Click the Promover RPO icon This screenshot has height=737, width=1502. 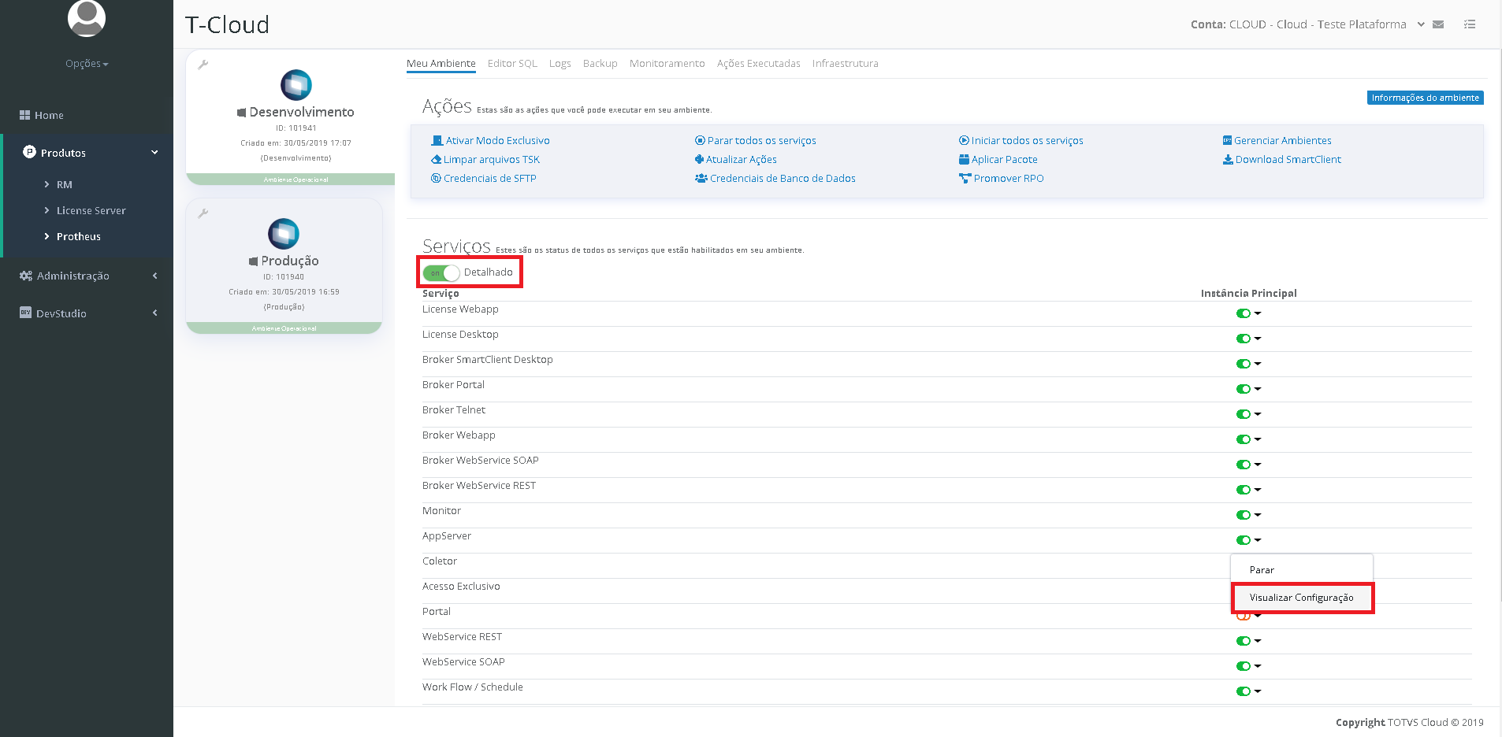point(965,179)
